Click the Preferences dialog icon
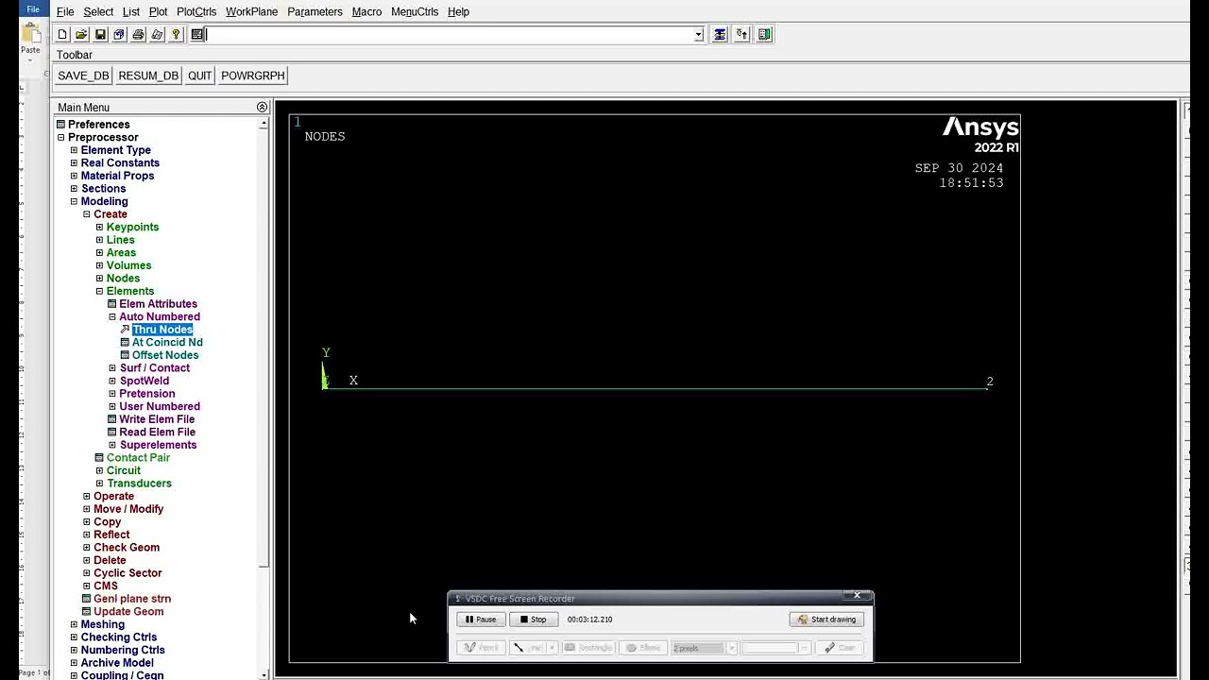 (x=61, y=125)
